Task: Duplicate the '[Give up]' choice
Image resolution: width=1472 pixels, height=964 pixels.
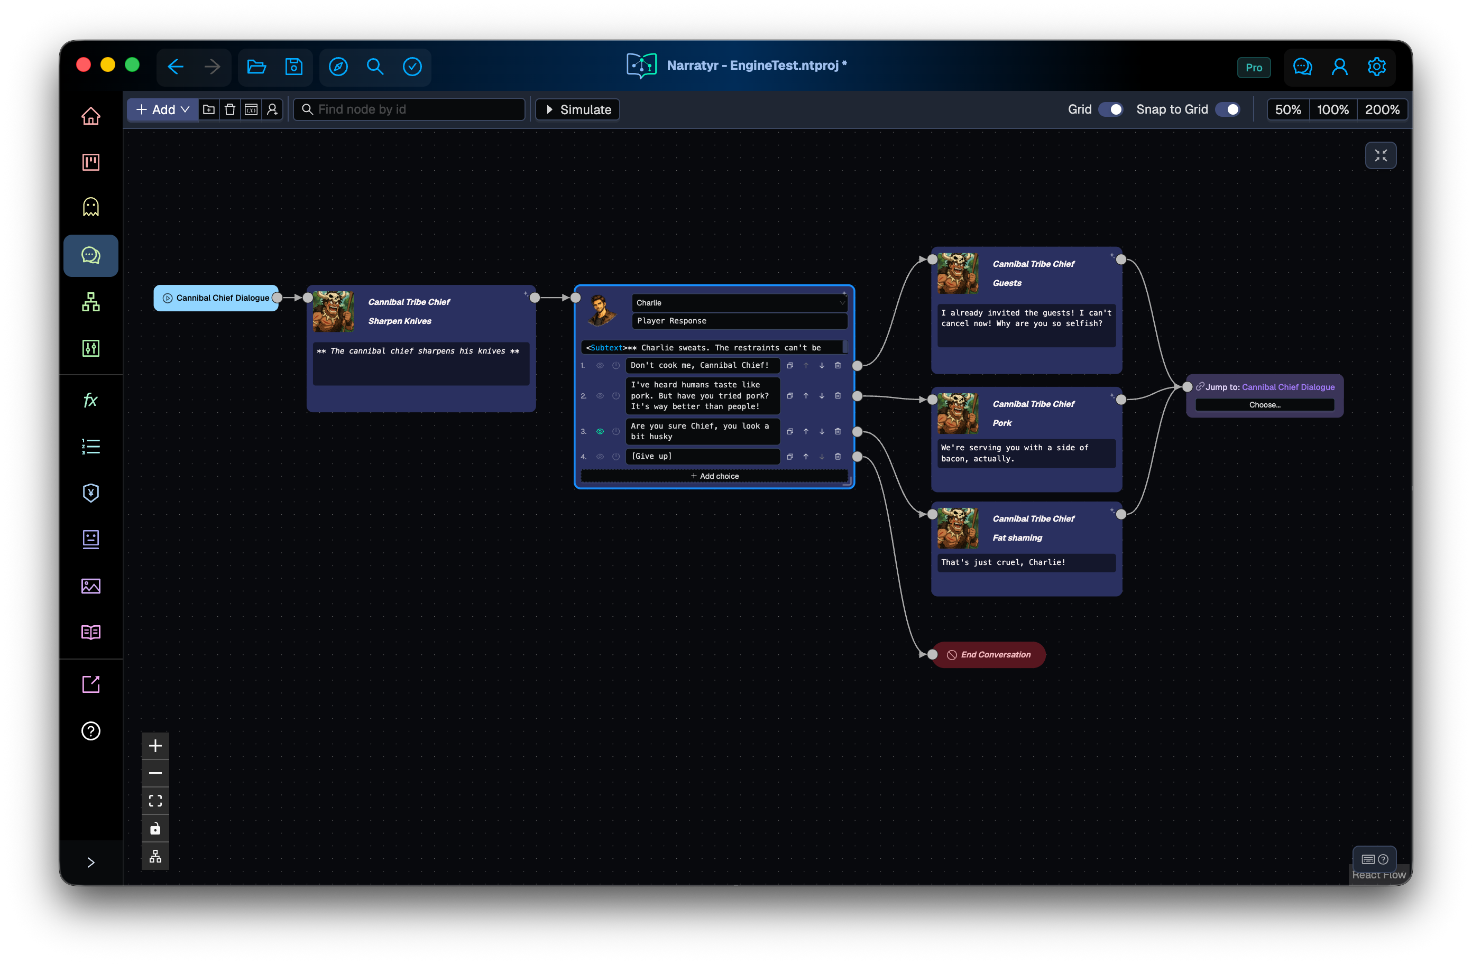Action: [x=790, y=456]
